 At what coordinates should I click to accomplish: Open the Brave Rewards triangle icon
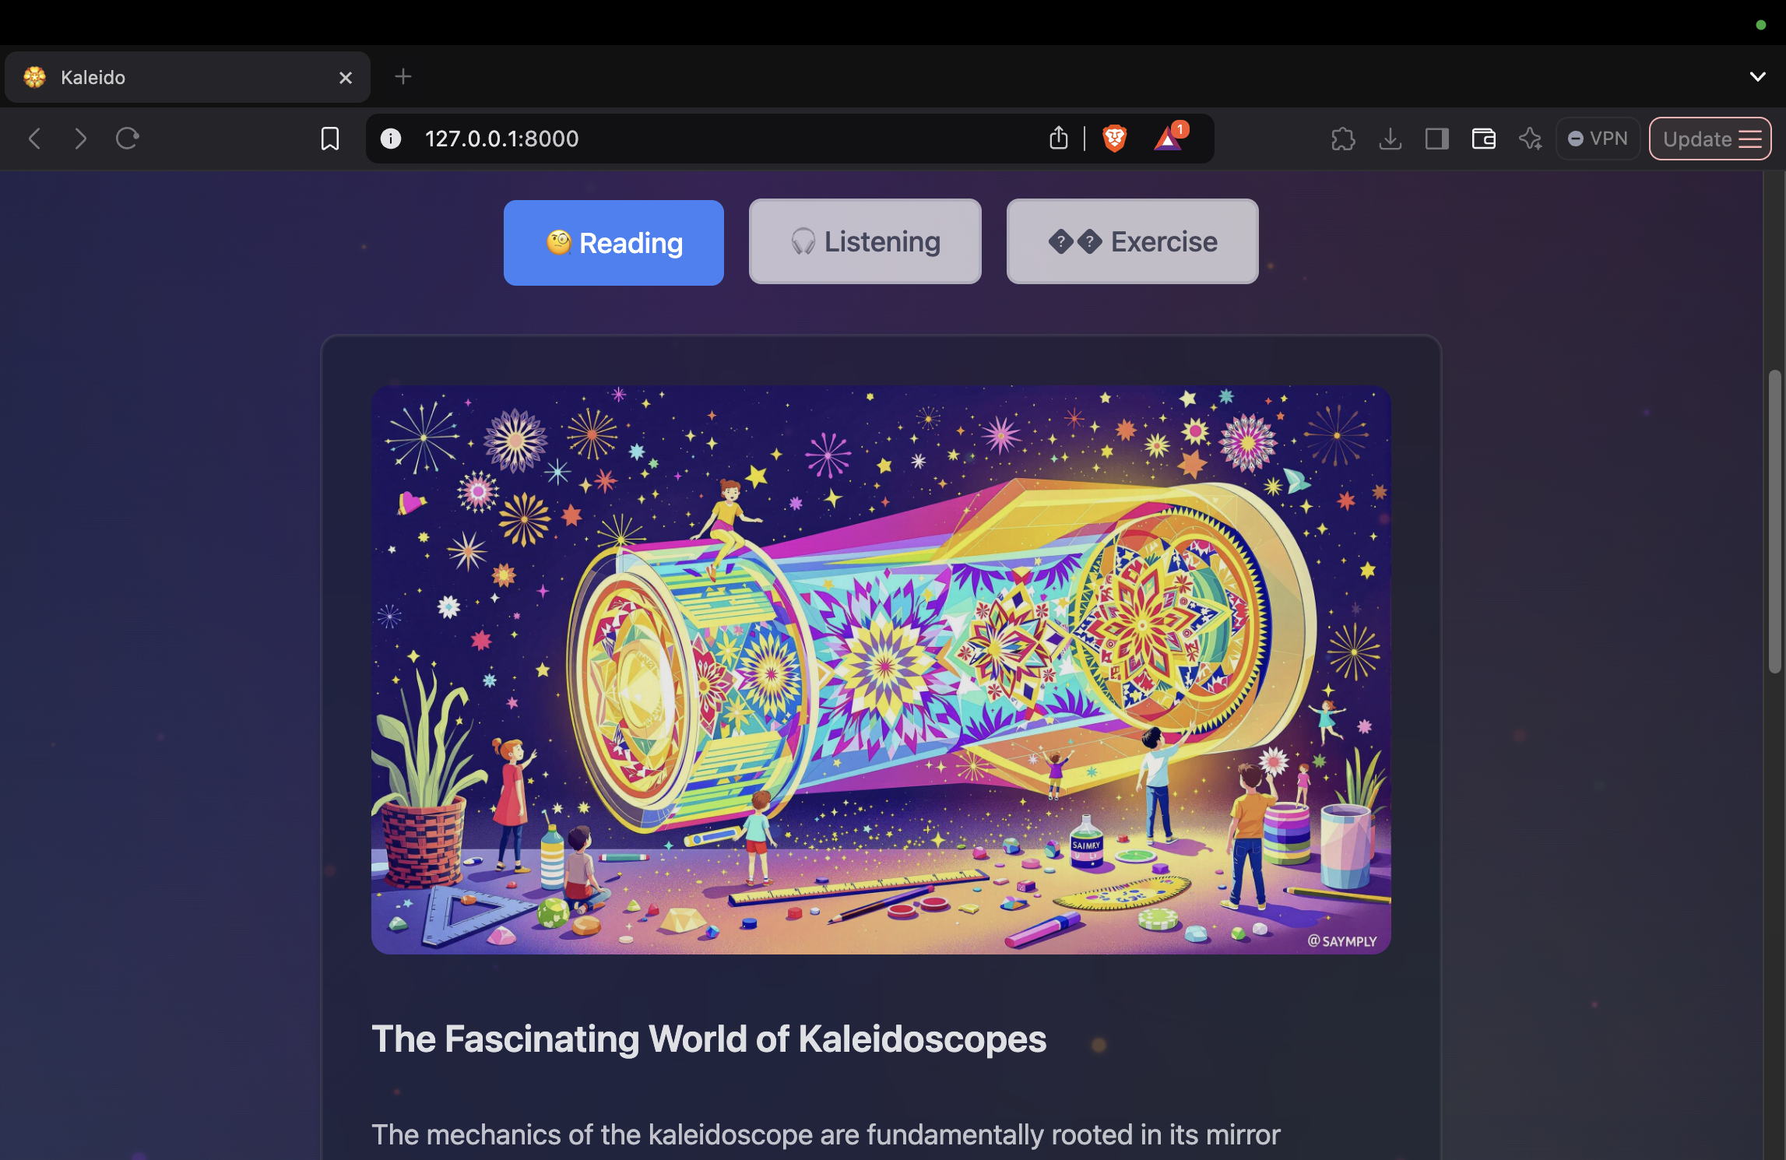point(1168,139)
